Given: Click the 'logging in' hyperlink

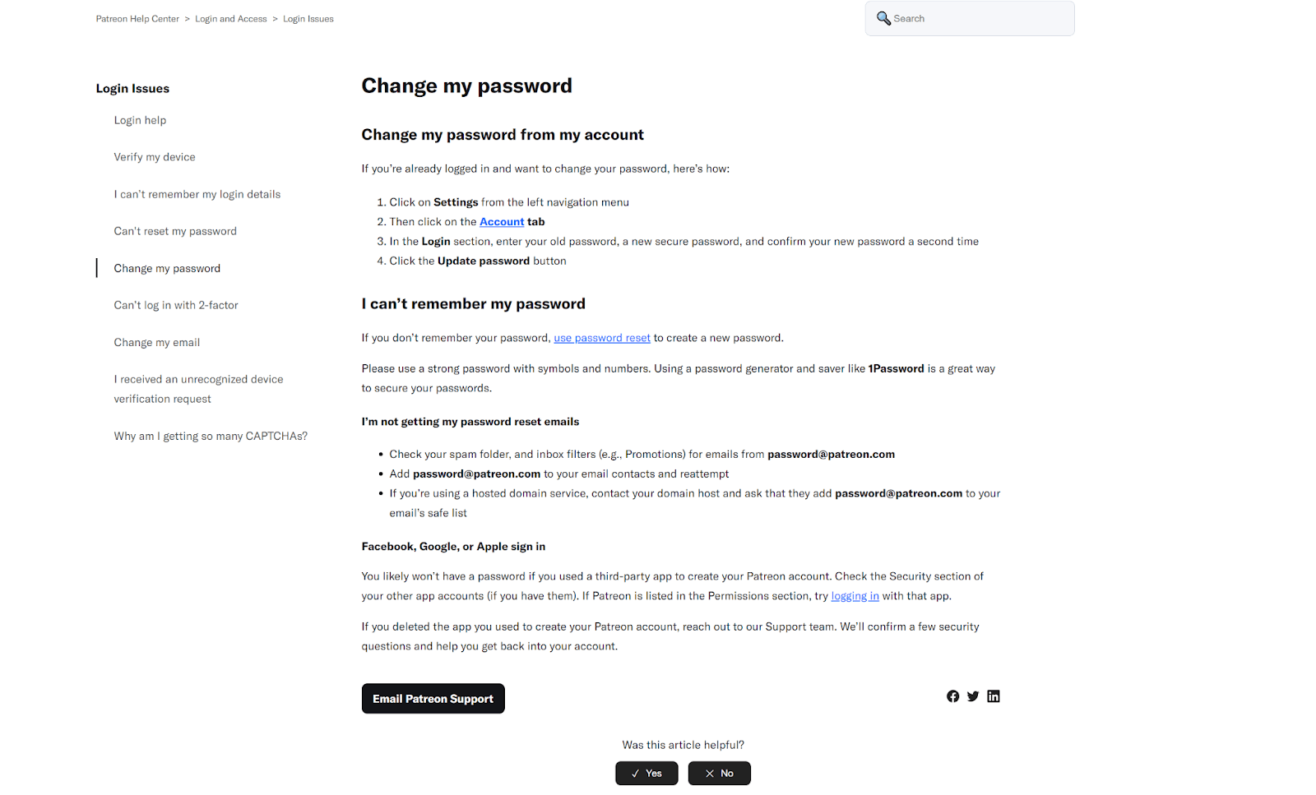Looking at the screenshot, I should pyautogui.click(x=855, y=596).
